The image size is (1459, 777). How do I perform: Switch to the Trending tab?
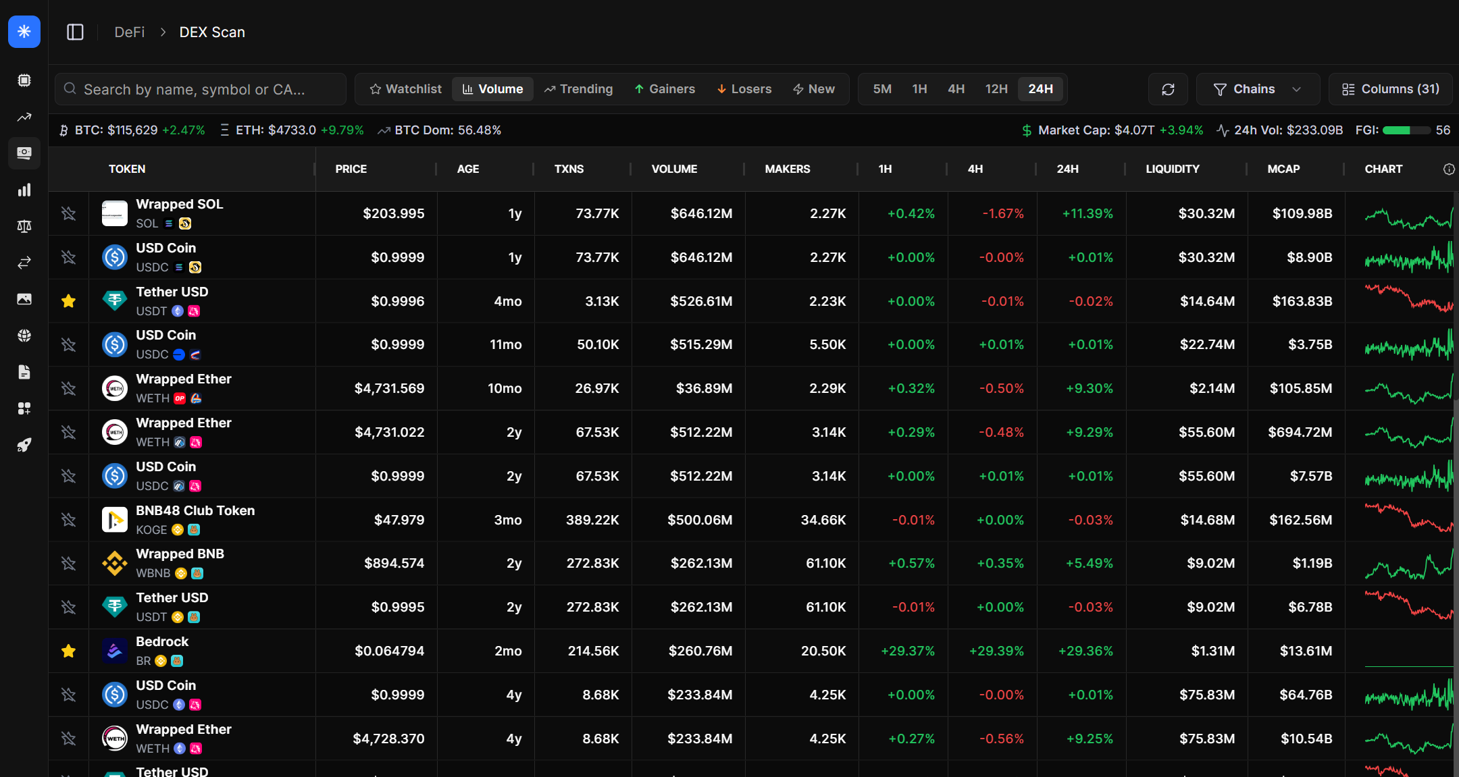[578, 88]
